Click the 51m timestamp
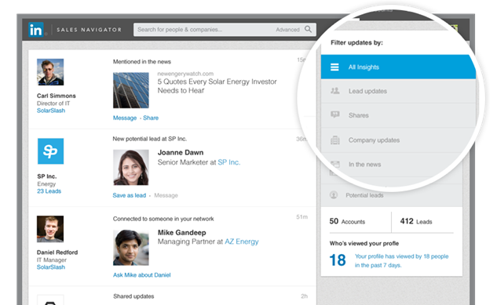This screenshot has height=305, width=490. [x=302, y=217]
